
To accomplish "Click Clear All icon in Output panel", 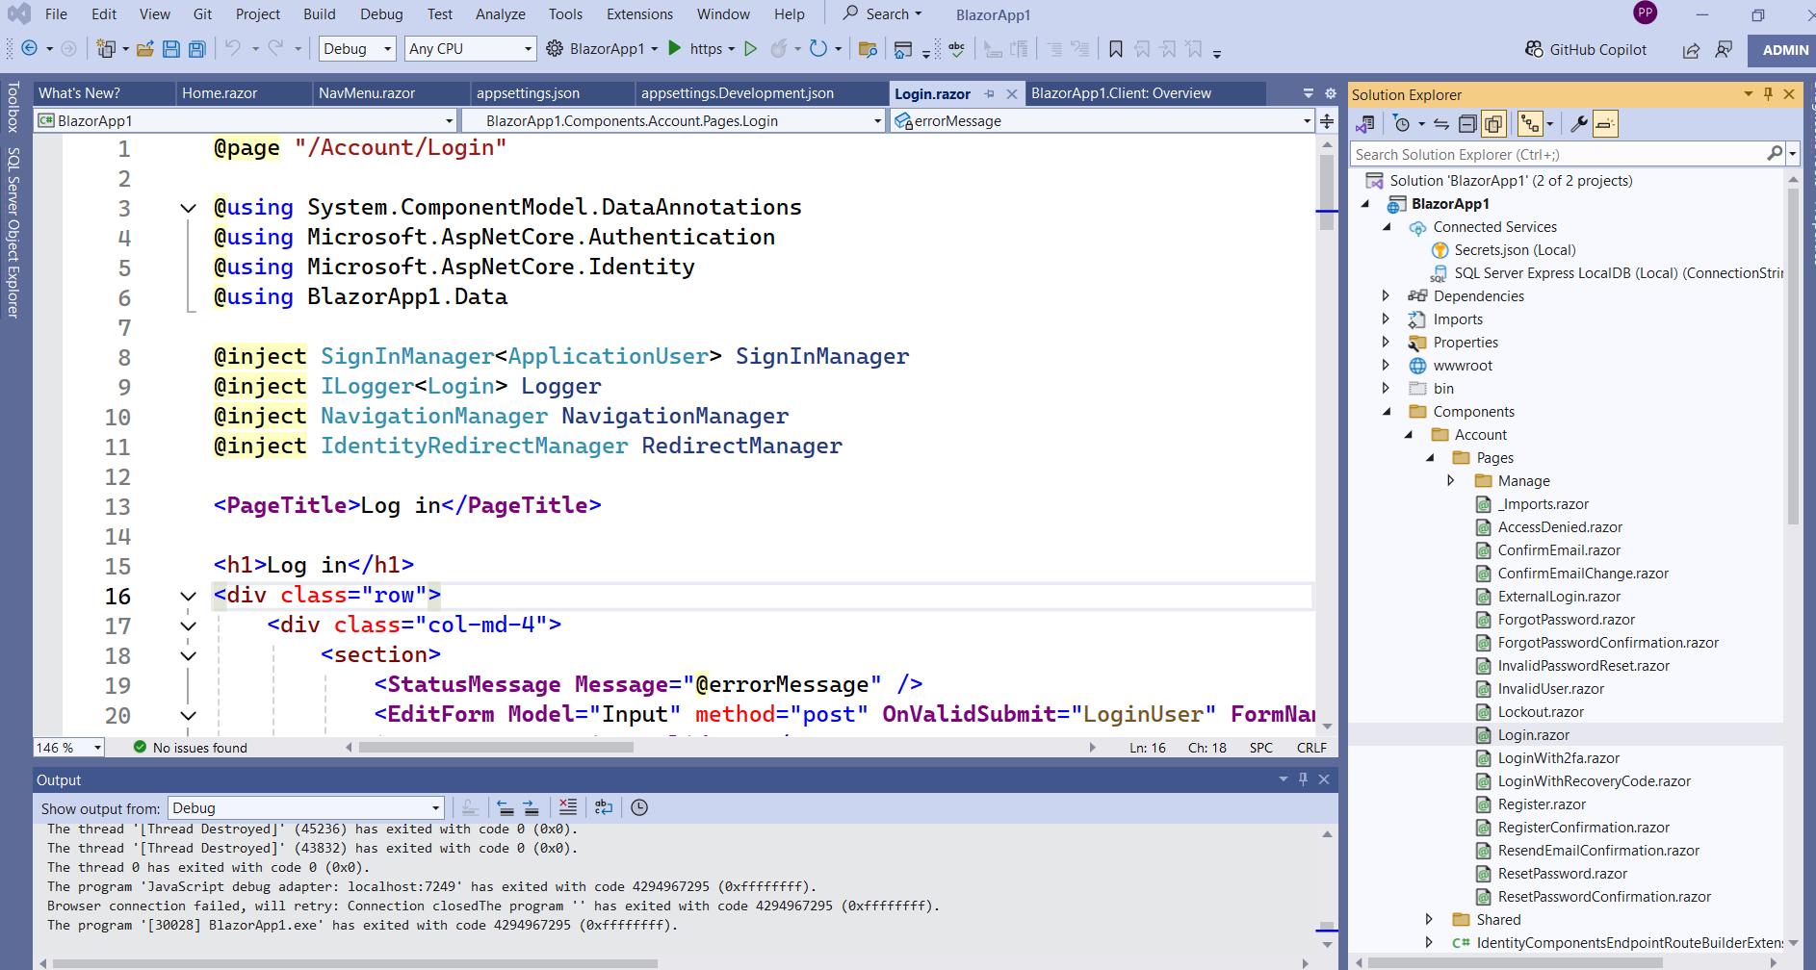I will 568,807.
